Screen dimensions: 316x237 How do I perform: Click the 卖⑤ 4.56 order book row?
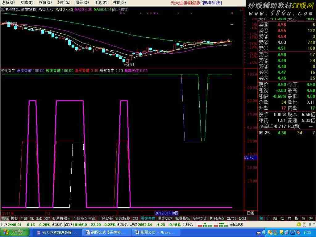(x=287, y=25)
